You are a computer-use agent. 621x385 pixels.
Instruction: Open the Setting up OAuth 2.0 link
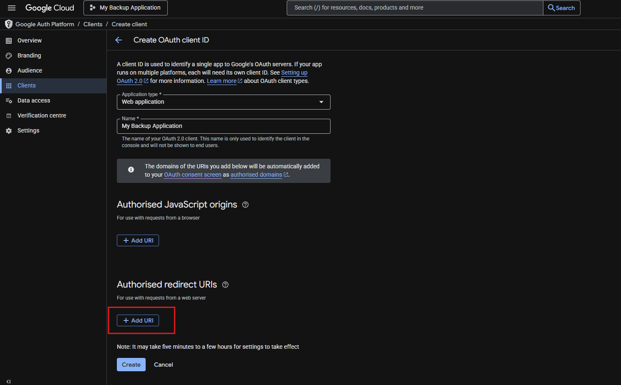pyautogui.click(x=294, y=72)
